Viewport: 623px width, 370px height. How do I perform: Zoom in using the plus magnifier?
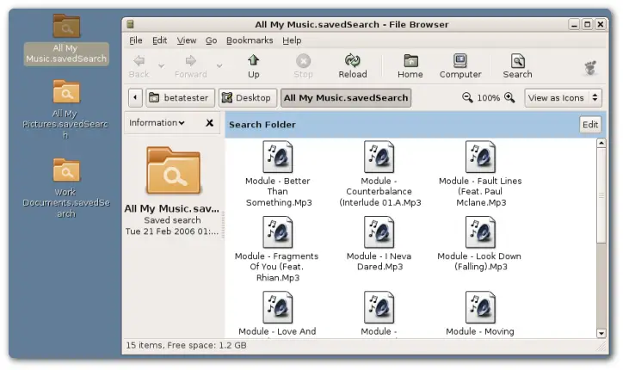pyautogui.click(x=509, y=98)
